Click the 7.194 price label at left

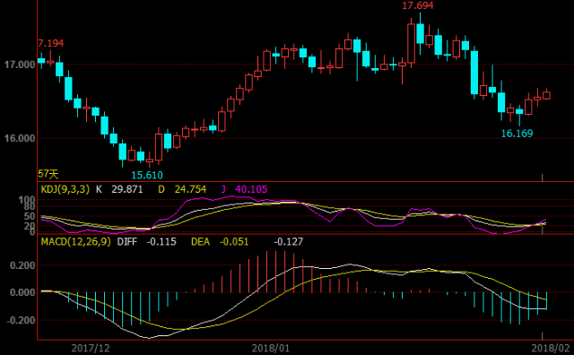51,43
